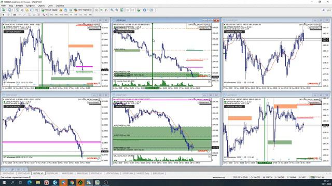
Task: Open the Вид menu
Action: pyautogui.click(x=11, y=6)
